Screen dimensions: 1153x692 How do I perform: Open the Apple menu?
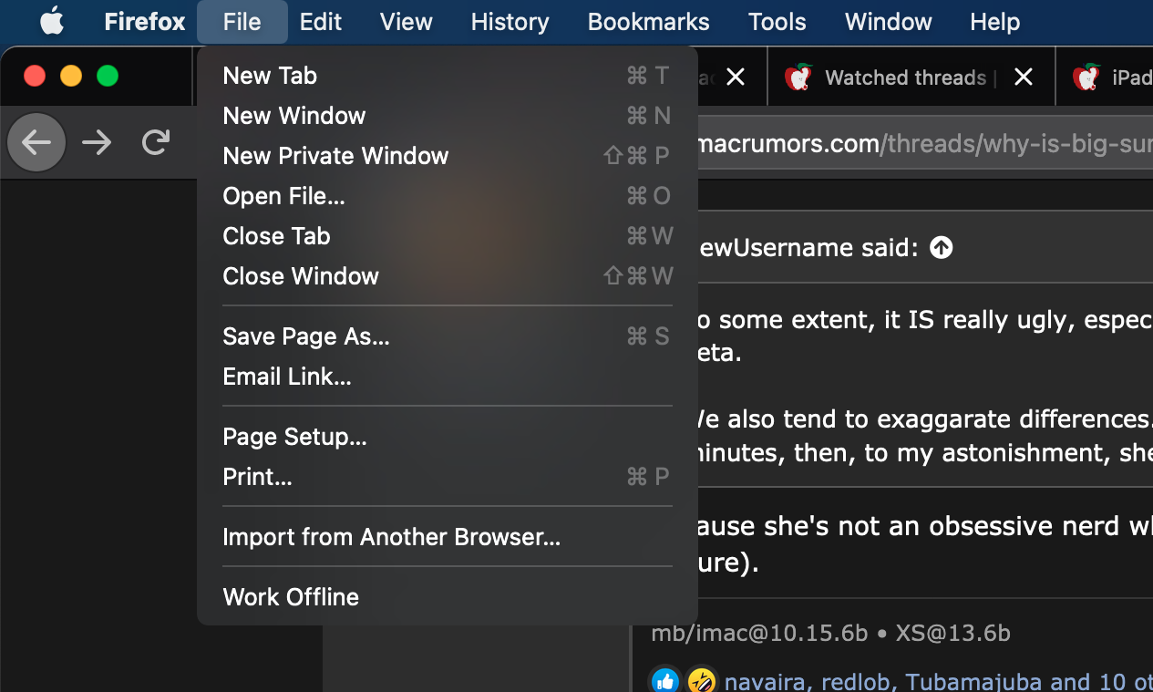click(x=52, y=21)
